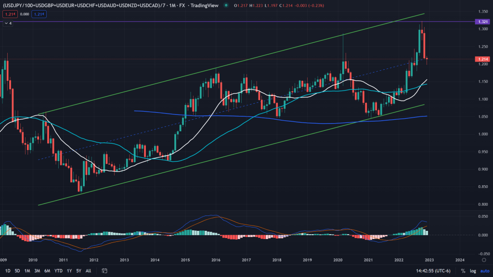Switch to the 5Y time range
Viewport: 493px width, 277px height.
coord(79,271)
